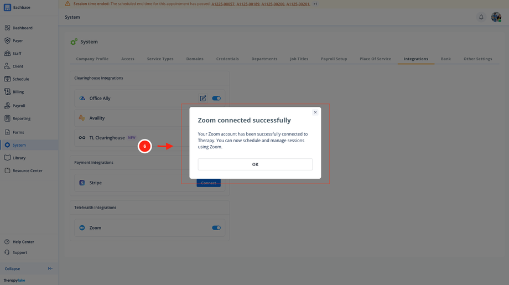Click the Availity logo icon
Screen dimensions: 509x285
tap(82, 118)
